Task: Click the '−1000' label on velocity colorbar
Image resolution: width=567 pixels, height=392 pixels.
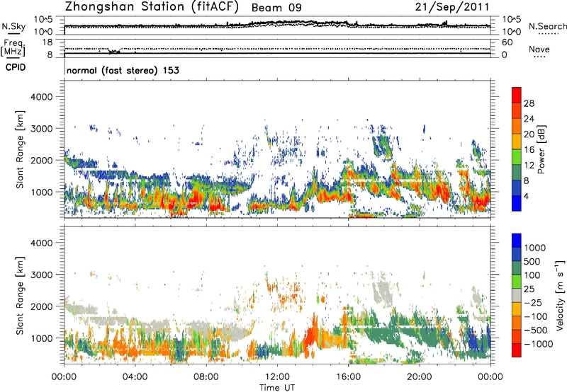Action: point(538,344)
